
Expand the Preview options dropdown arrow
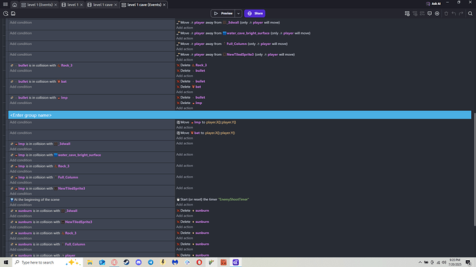pyautogui.click(x=238, y=13)
